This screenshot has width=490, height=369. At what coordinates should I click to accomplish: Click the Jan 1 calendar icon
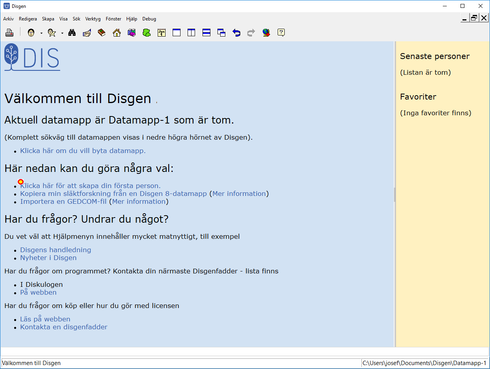[x=162, y=33]
